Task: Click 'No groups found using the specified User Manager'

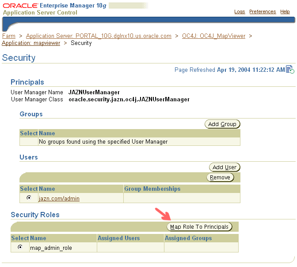Action: (103, 141)
